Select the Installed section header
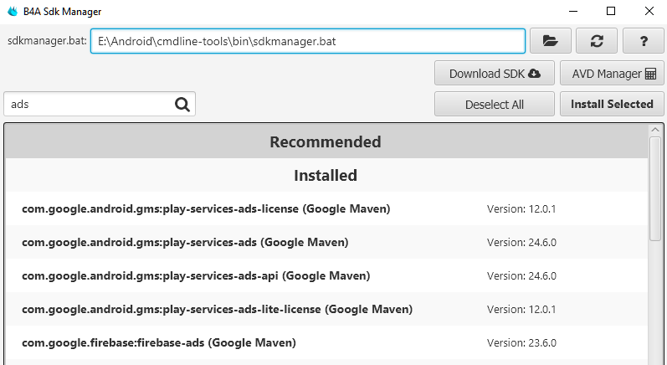 326,175
